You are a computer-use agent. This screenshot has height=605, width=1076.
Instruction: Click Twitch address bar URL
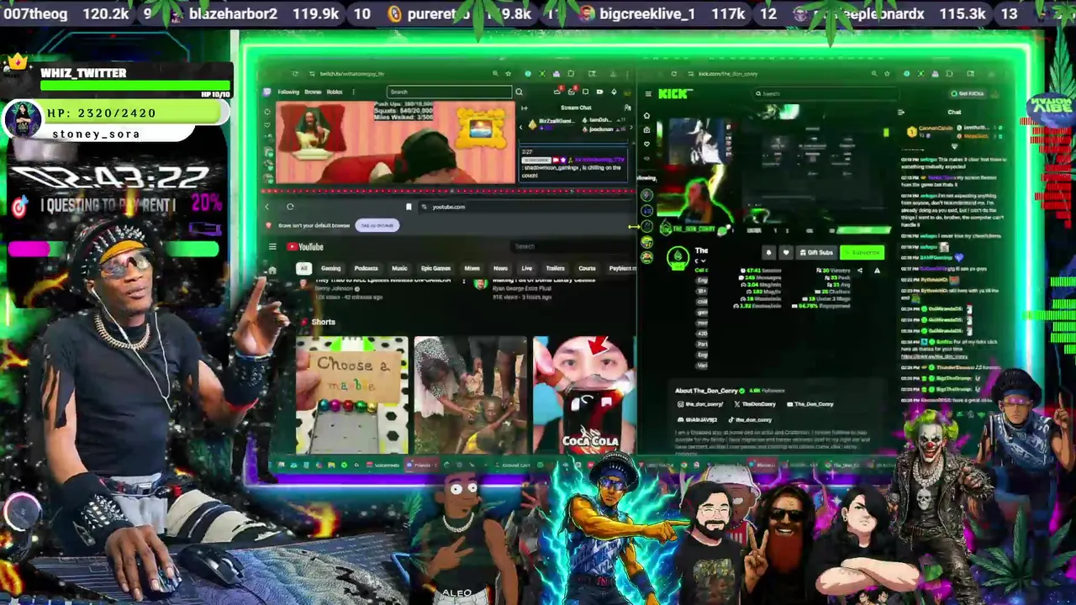(351, 74)
